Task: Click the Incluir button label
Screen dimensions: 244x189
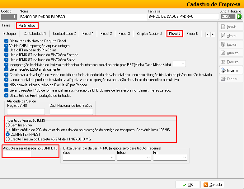Action: [231, 27]
